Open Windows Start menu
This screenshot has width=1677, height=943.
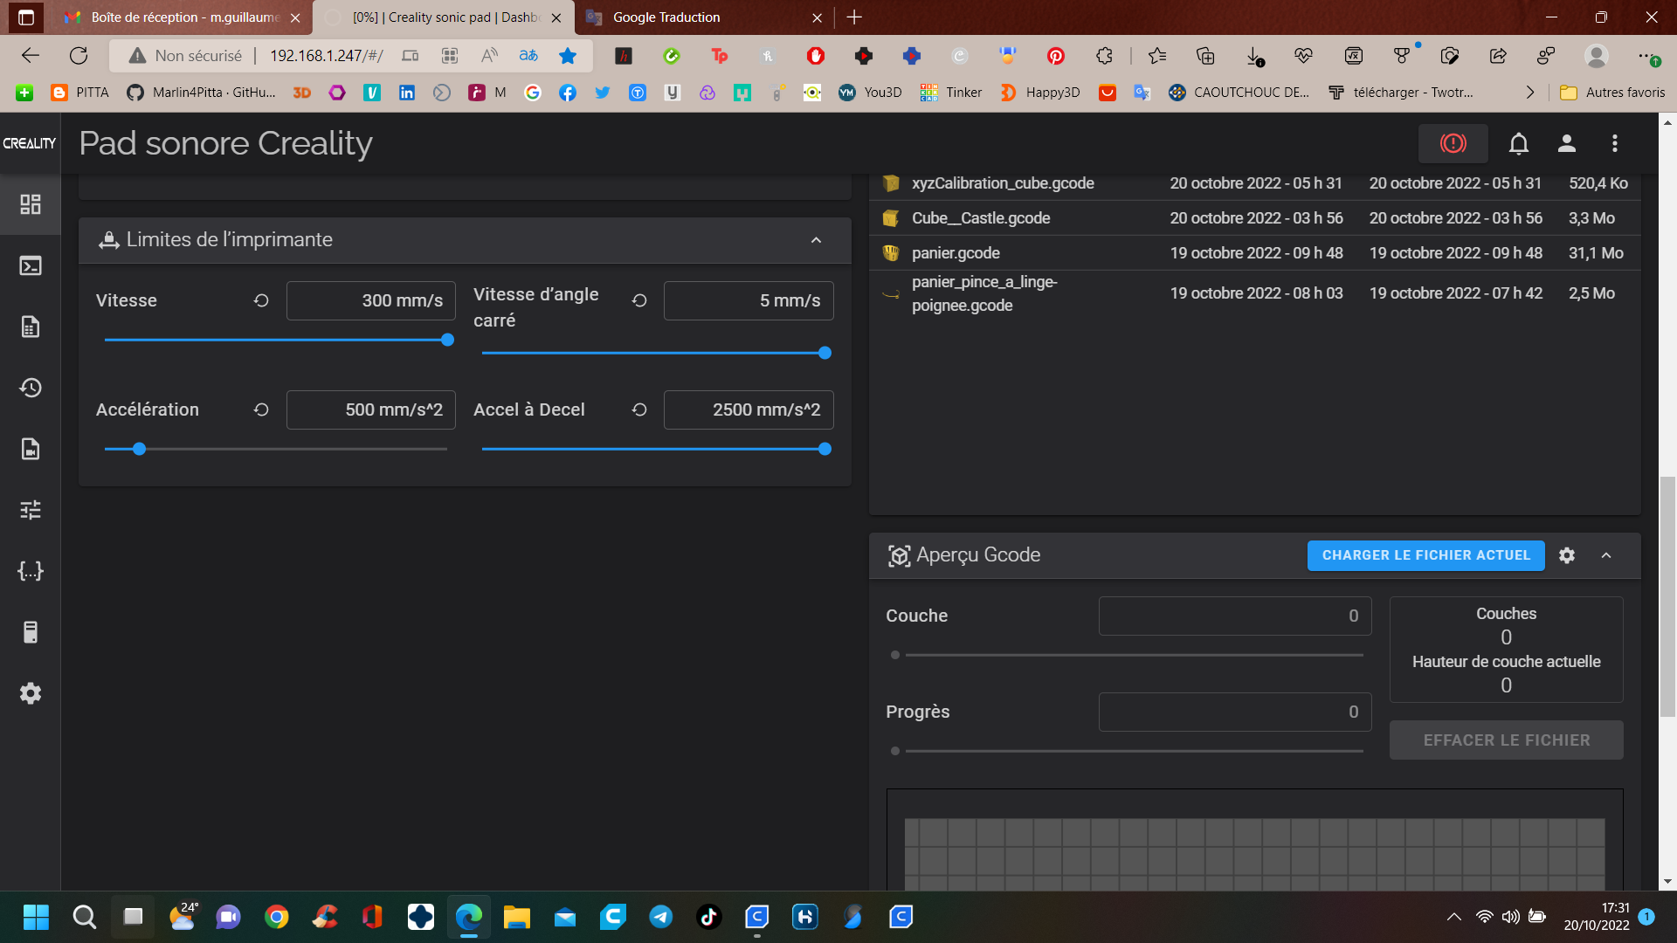coord(36,917)
